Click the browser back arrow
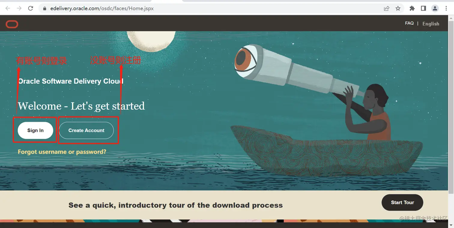Screen dimensions: 454x228 click(x=8, y=8)
